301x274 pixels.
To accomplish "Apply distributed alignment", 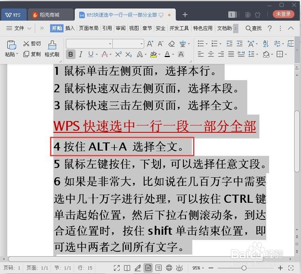I will click(241, 54).
